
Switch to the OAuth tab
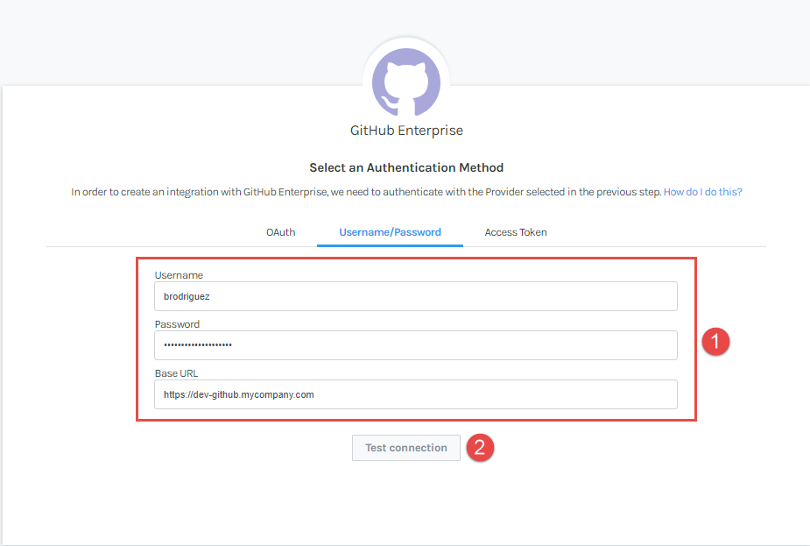(x=280, y=232)
